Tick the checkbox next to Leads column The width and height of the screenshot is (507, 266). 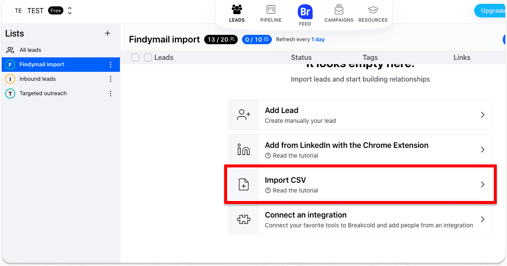pos(148,57)
